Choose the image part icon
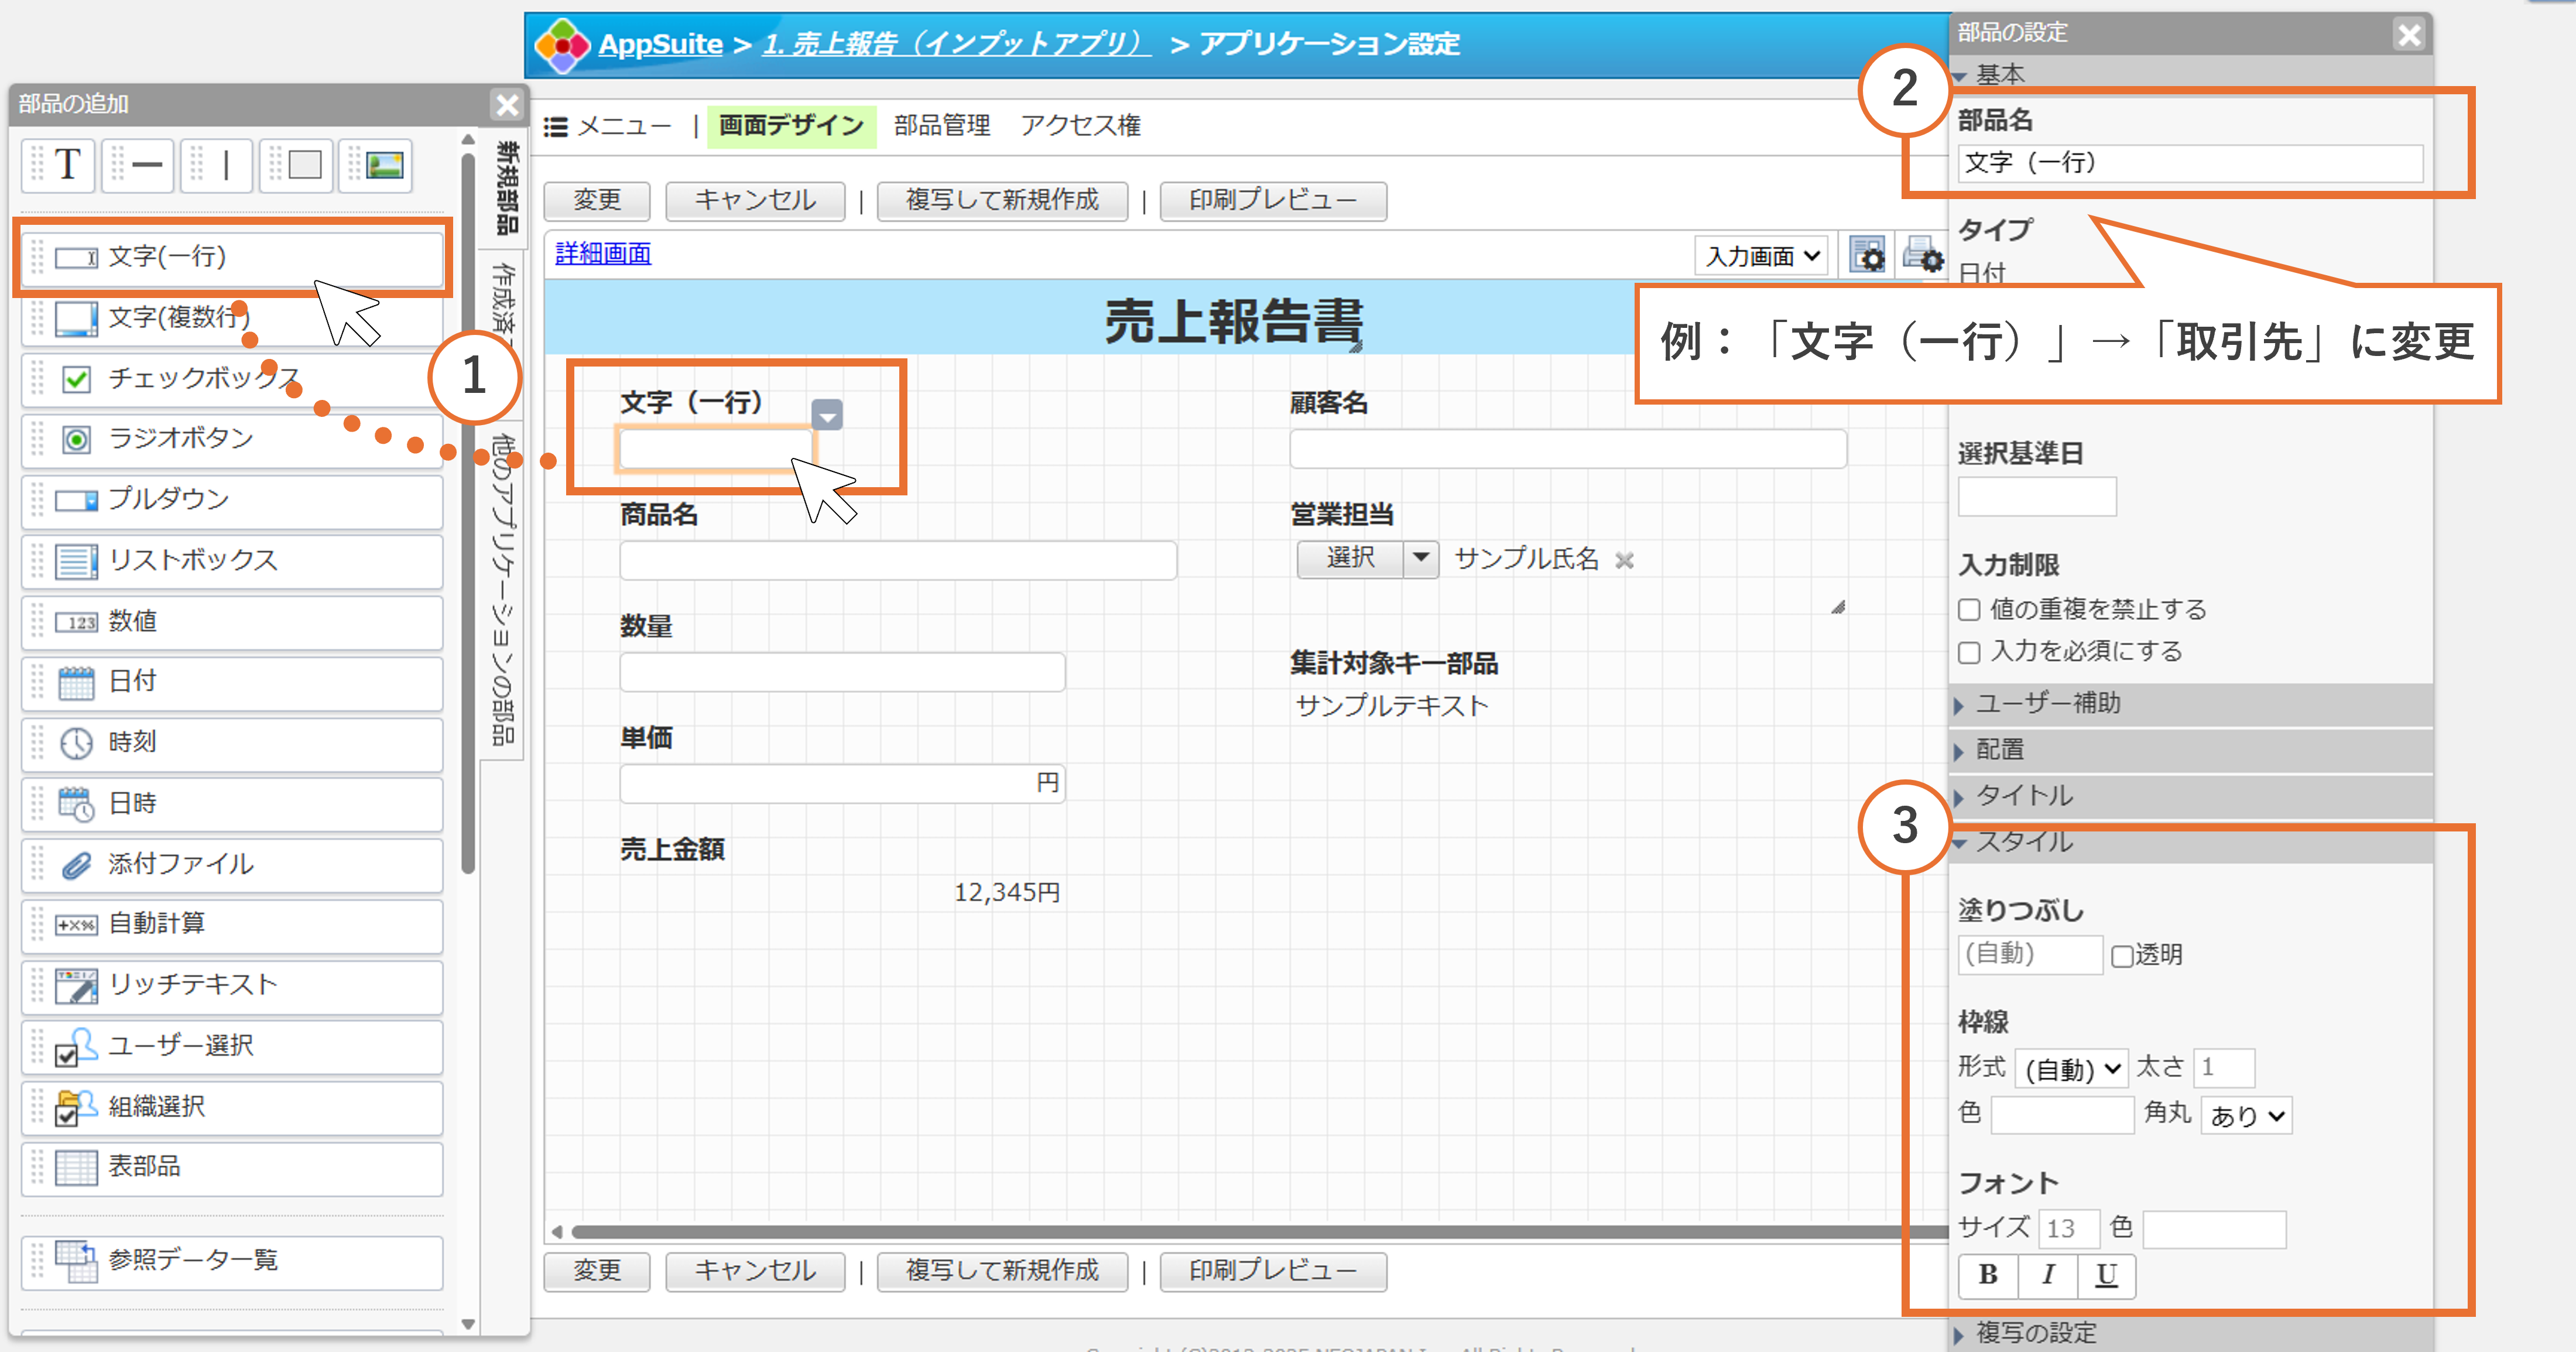The height and width of the screenshot is (1352, 2576). (x=384, y=164)
